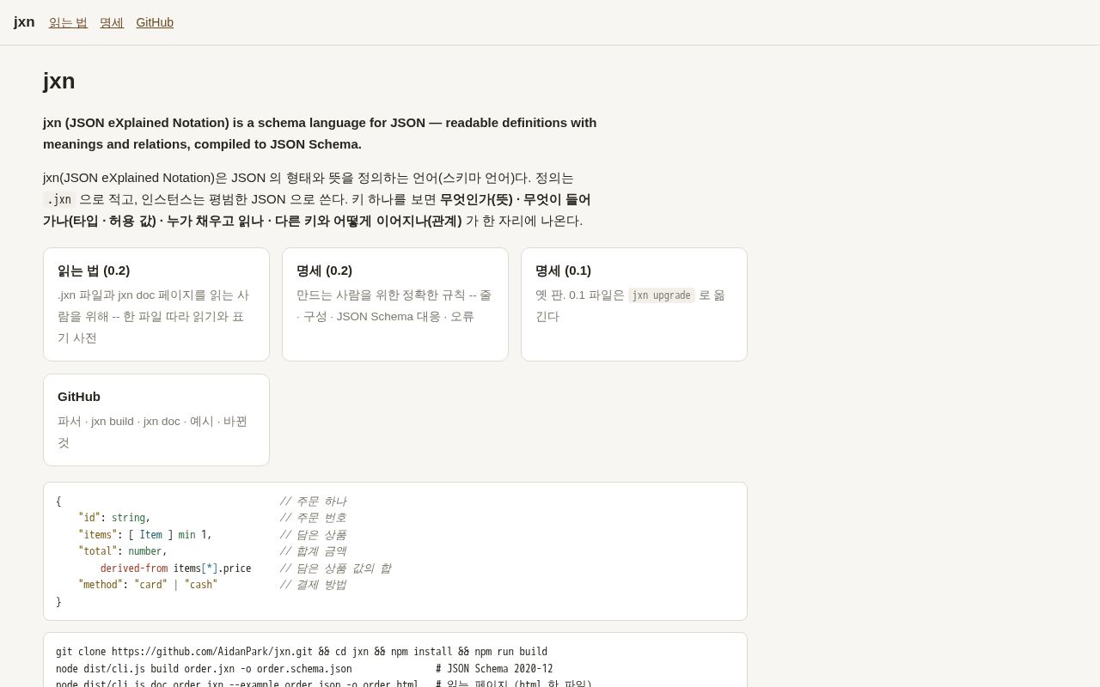Click the derived-from items[*].price line
Image resolution: width=1100 pixels, height=687 pixels.
pos(176,568)
